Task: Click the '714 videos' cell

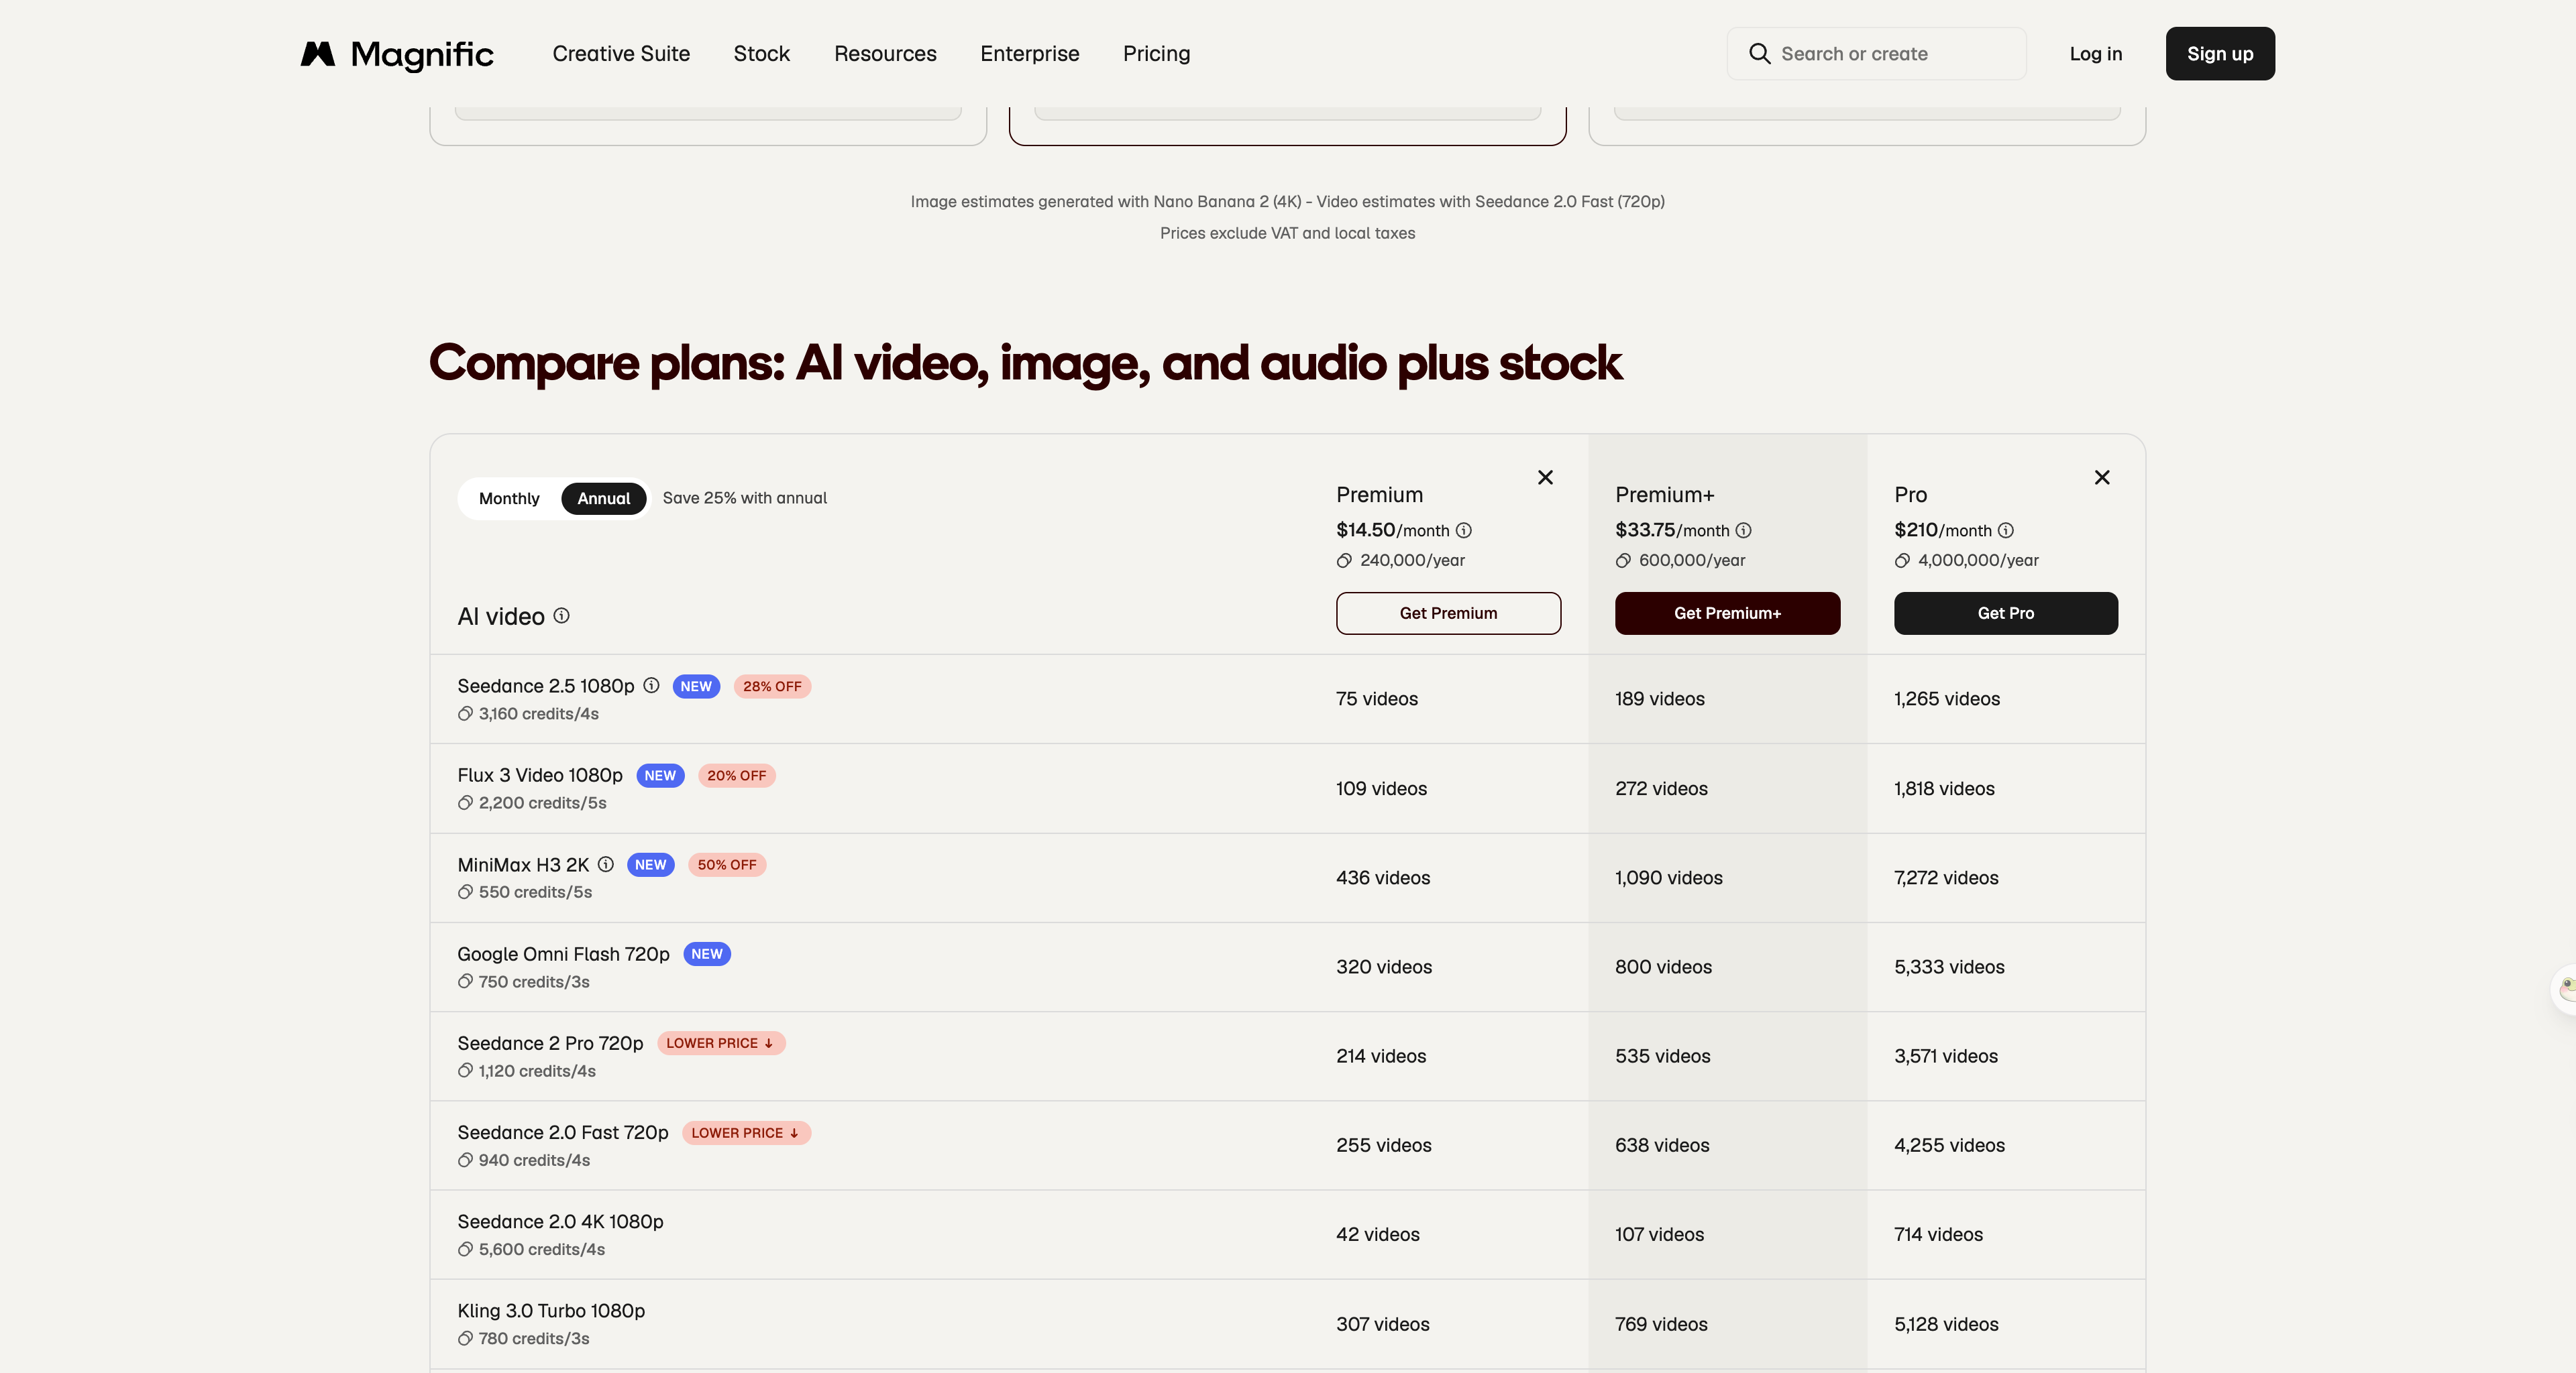Action: click(1938, 1235)
